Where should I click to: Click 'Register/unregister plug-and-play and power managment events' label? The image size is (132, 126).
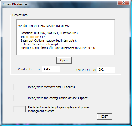click(59, 109)
